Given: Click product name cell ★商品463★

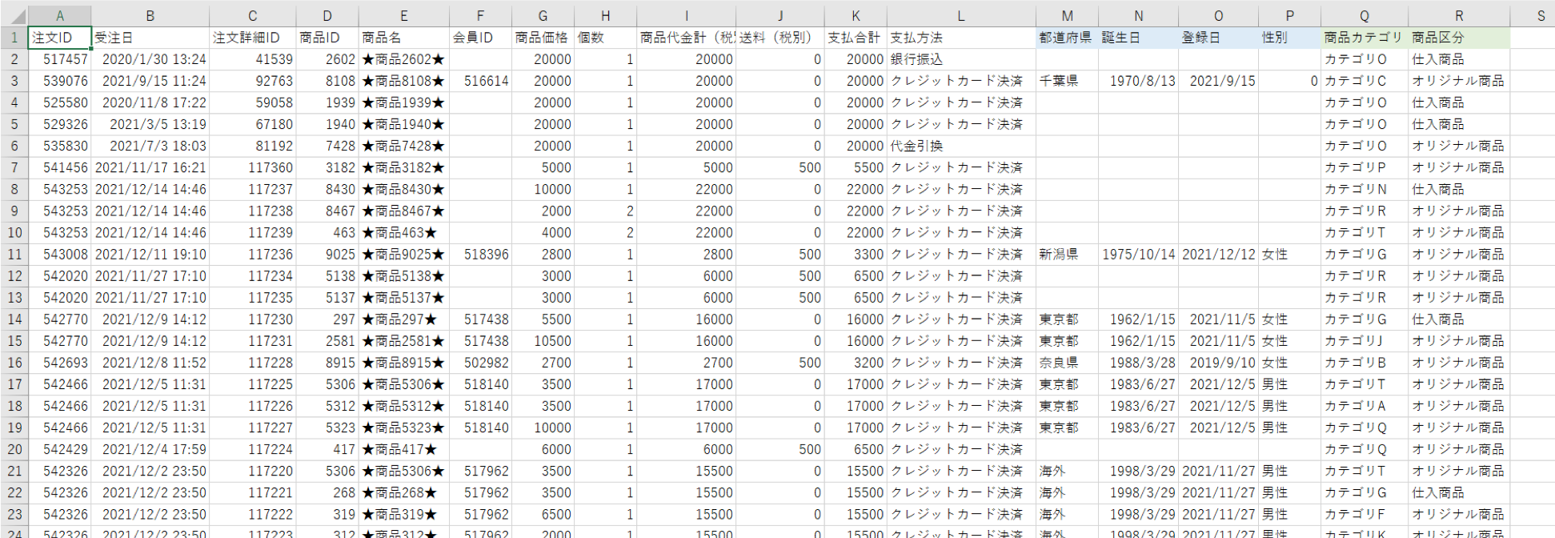Looking at the screenshot, I should [x=403, y=233].
